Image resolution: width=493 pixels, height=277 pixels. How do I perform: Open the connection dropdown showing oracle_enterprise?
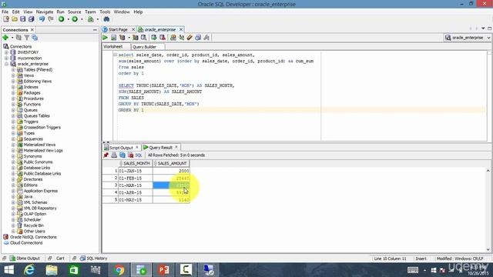(x=468, y=38)
